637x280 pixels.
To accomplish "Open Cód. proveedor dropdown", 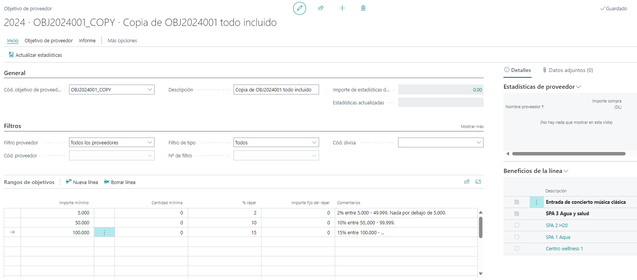I will coord(150,155).
